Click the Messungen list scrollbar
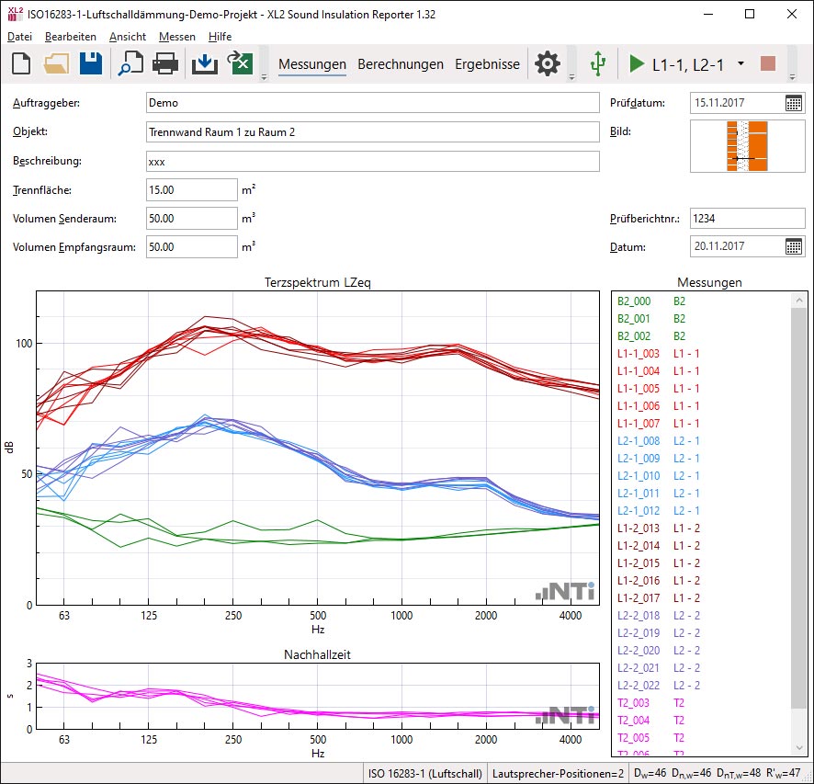The width and height of the screenshot is (814, 784). 799,506
